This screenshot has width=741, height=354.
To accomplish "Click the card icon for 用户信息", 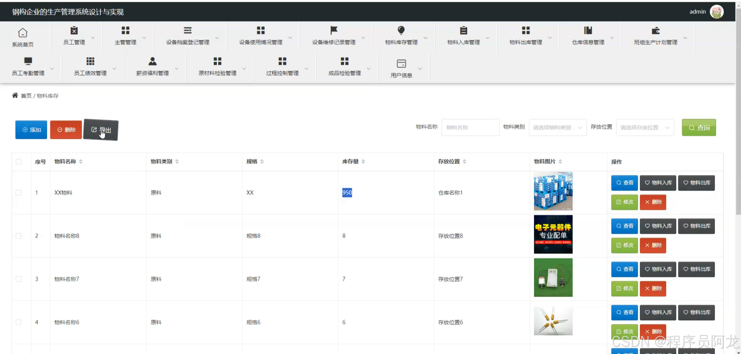I will [x=401, y=63].
